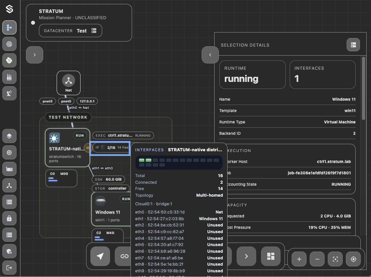Click the Selection Details panel scrollbar
Viewport: 371px width, 277px height.
point(364,89)
